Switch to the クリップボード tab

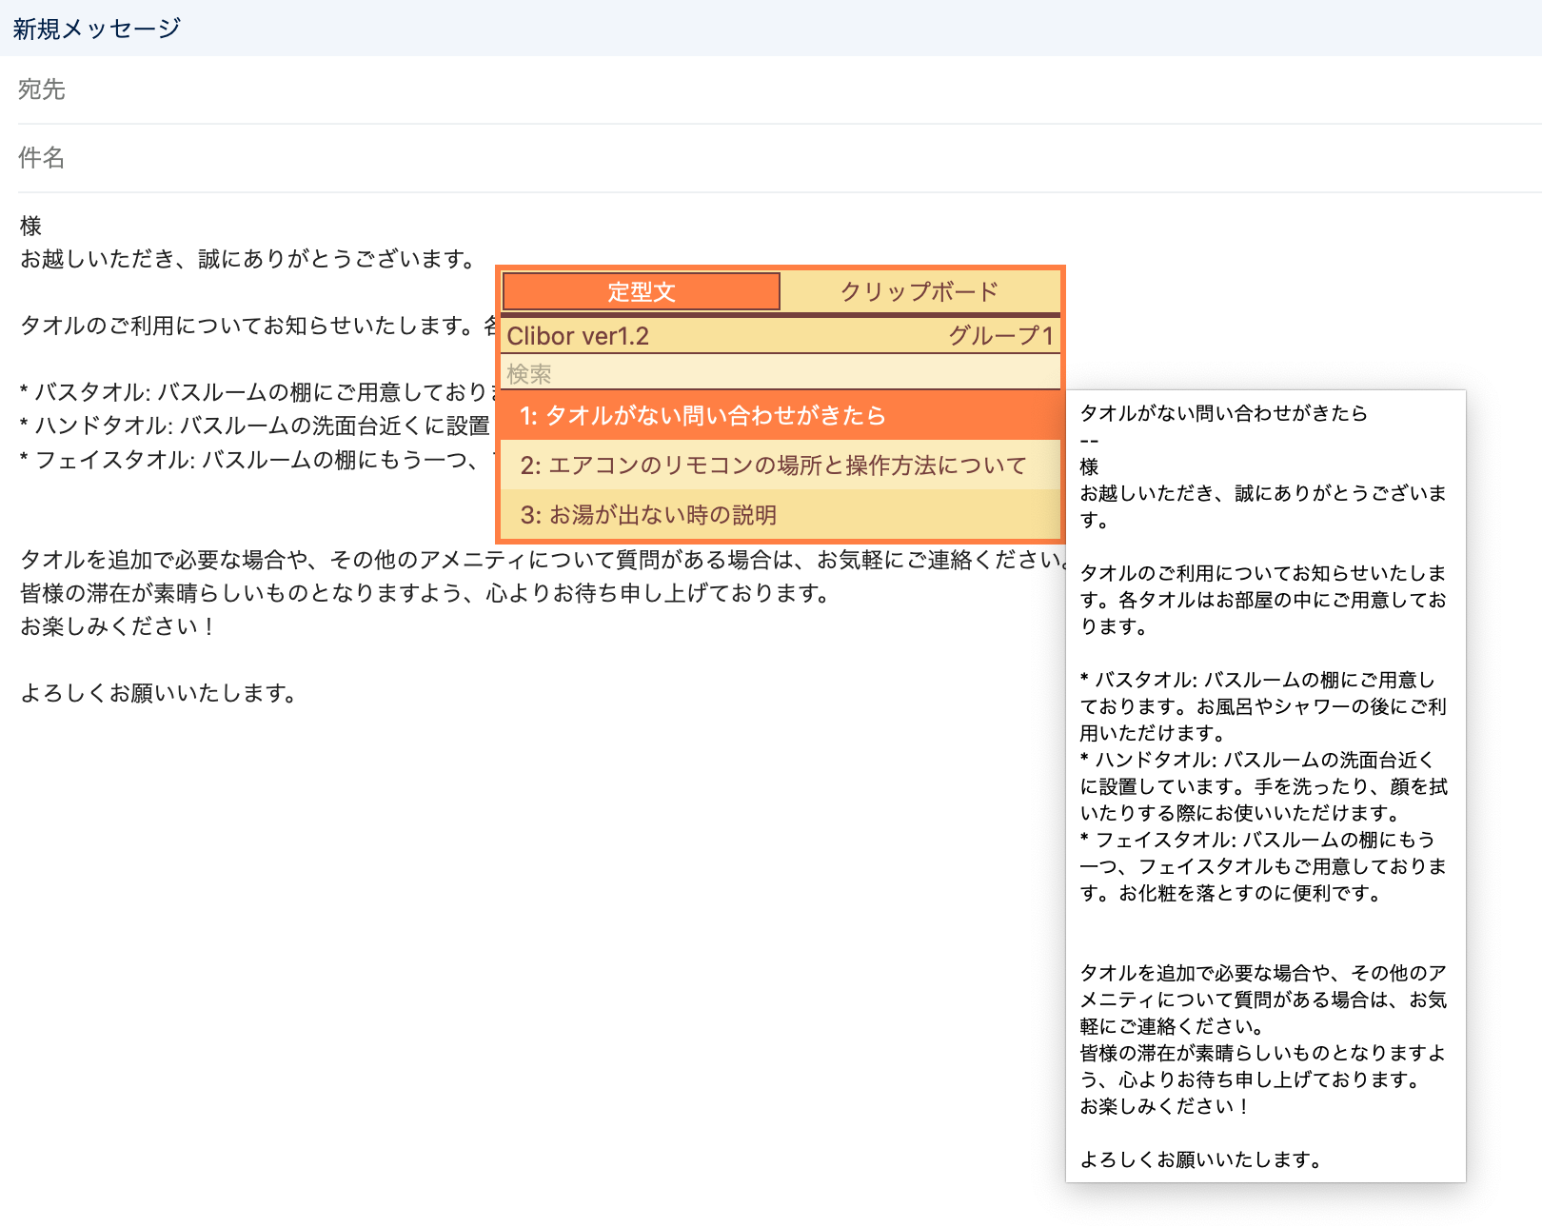tap(919, 291)
